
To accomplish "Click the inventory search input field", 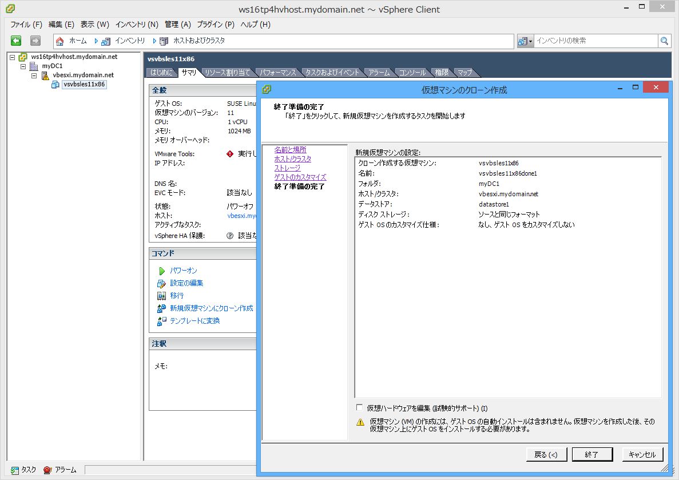I will point(596,41).
